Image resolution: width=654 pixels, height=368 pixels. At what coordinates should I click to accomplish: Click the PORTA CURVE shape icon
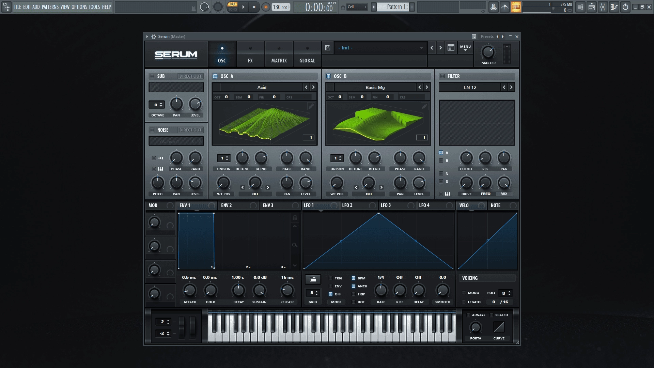click(499, 327)
